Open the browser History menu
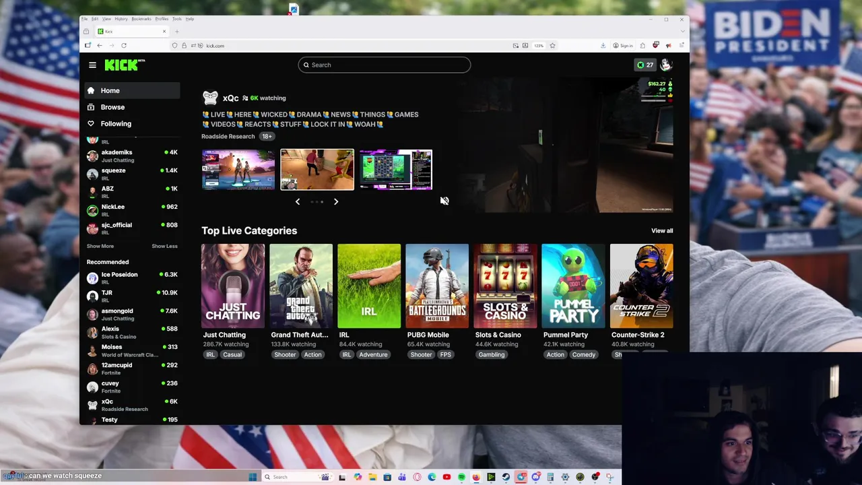The image size is (862, 485). (121, 19)
